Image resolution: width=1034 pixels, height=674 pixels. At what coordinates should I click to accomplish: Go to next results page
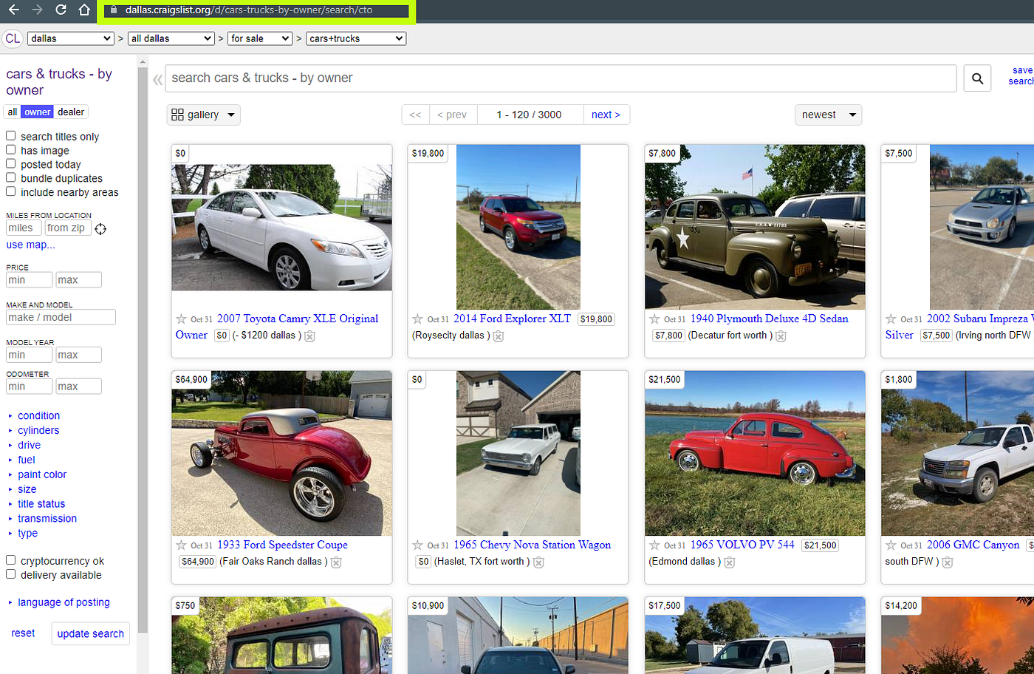[606, 115]
